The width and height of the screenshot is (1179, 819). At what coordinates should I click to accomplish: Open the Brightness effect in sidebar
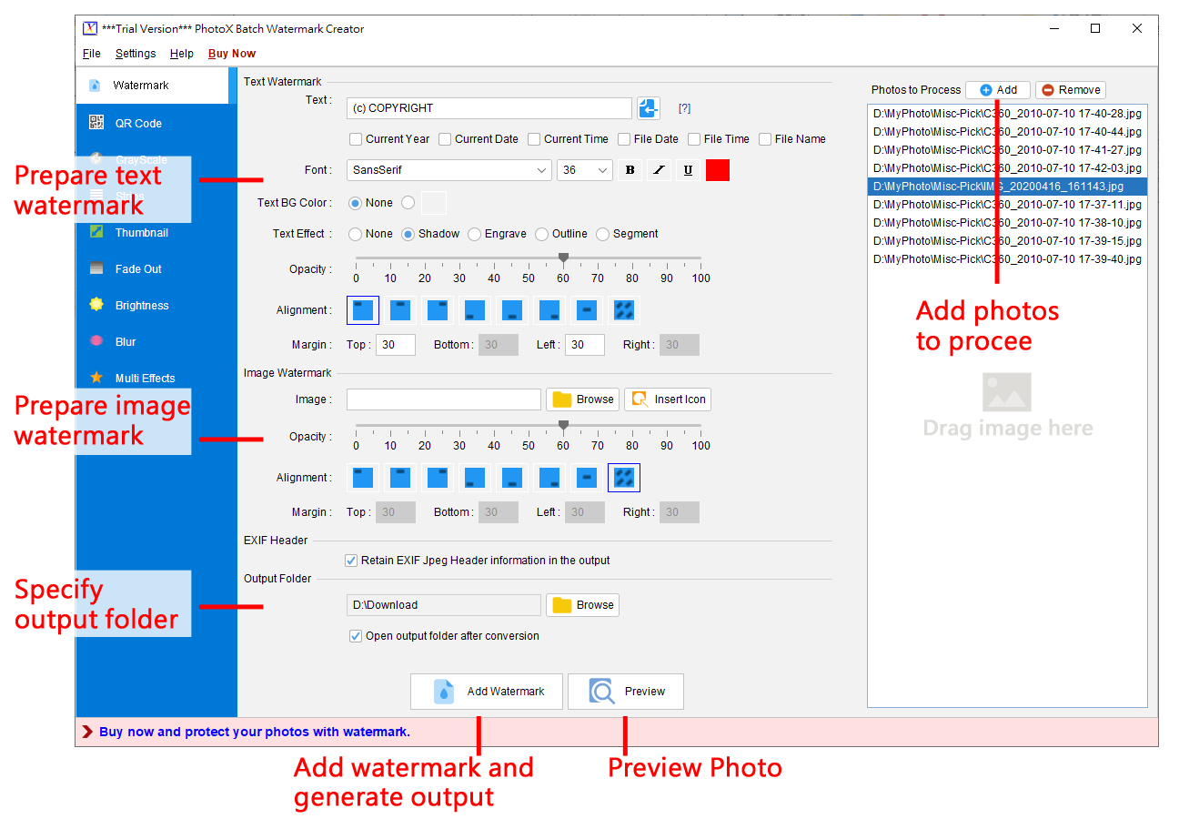click(141, 306)
